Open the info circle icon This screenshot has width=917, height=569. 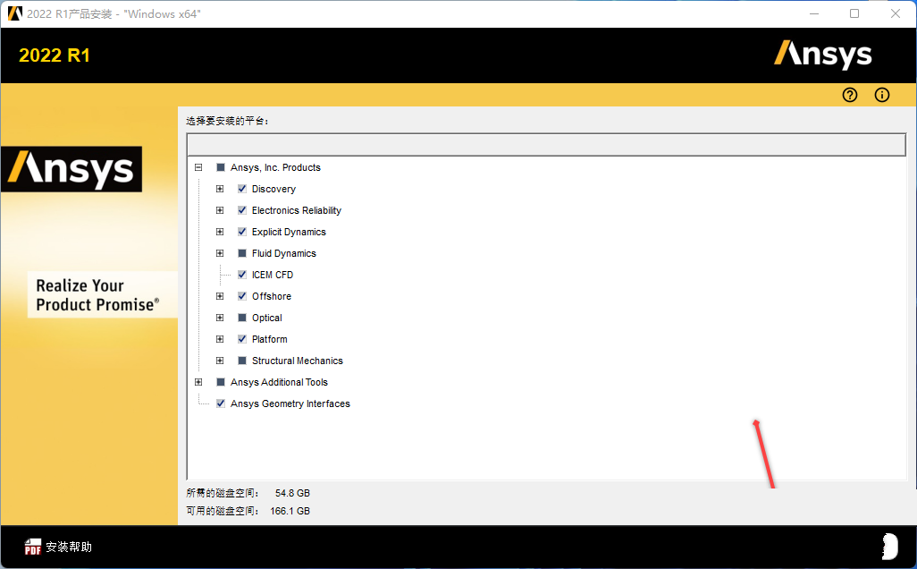[x=882, y=95]
